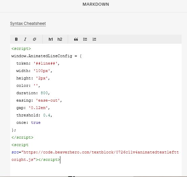Screen dimensions: 187x177
Task: Insert a numbered list
Action: [94, 39]
